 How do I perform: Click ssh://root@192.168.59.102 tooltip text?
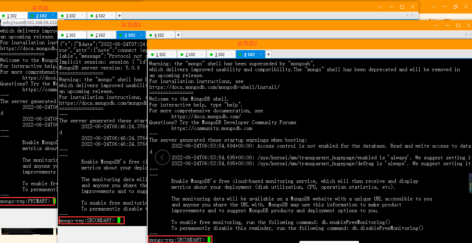point(29,22)
